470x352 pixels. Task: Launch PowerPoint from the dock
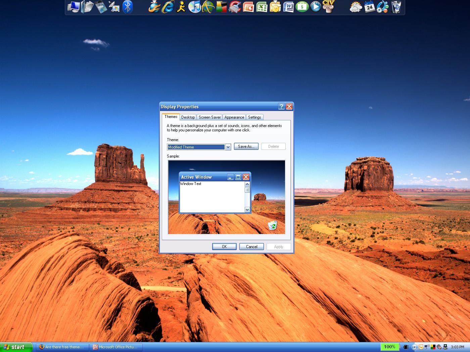click(x=248, y=7)
